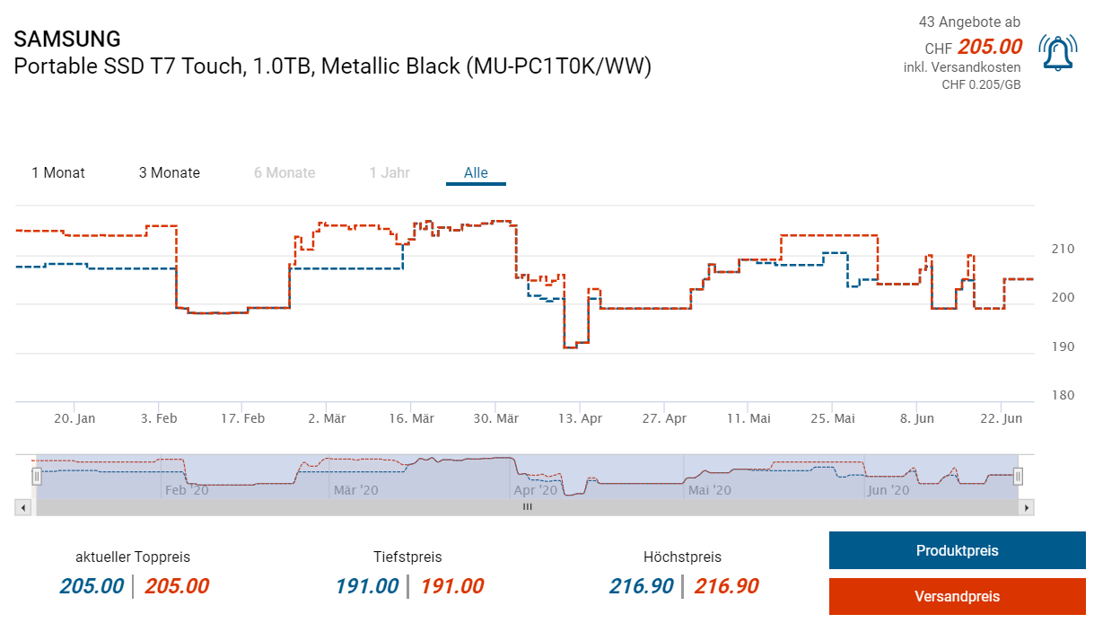Click the price alert bell icon

point(1058,53)
